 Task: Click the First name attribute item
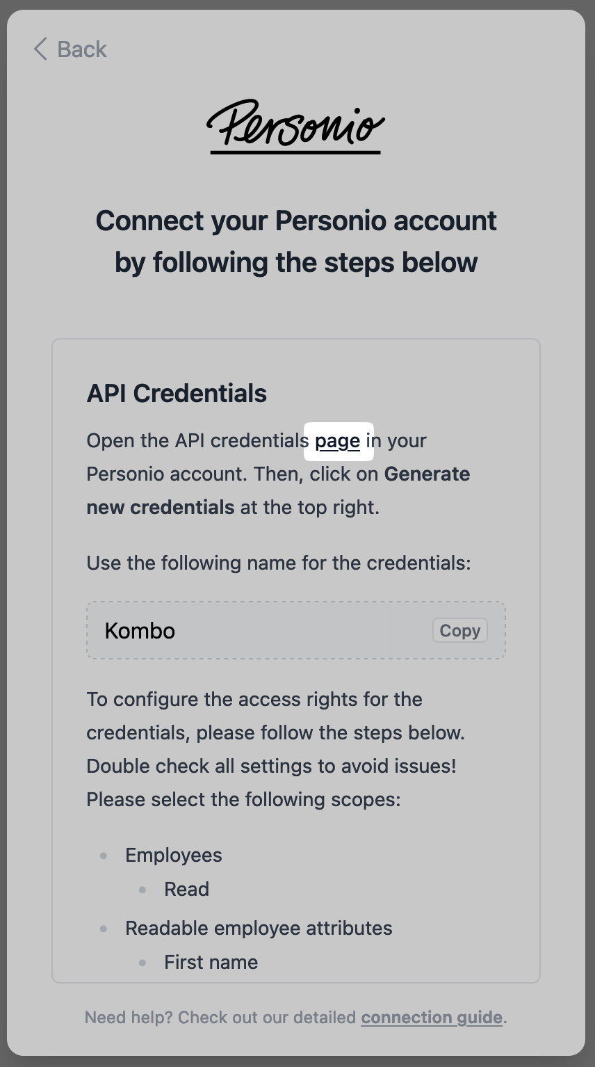pos(211,962)
